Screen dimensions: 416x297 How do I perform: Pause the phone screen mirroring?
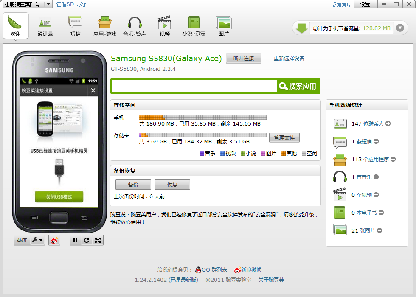point(76,240)
